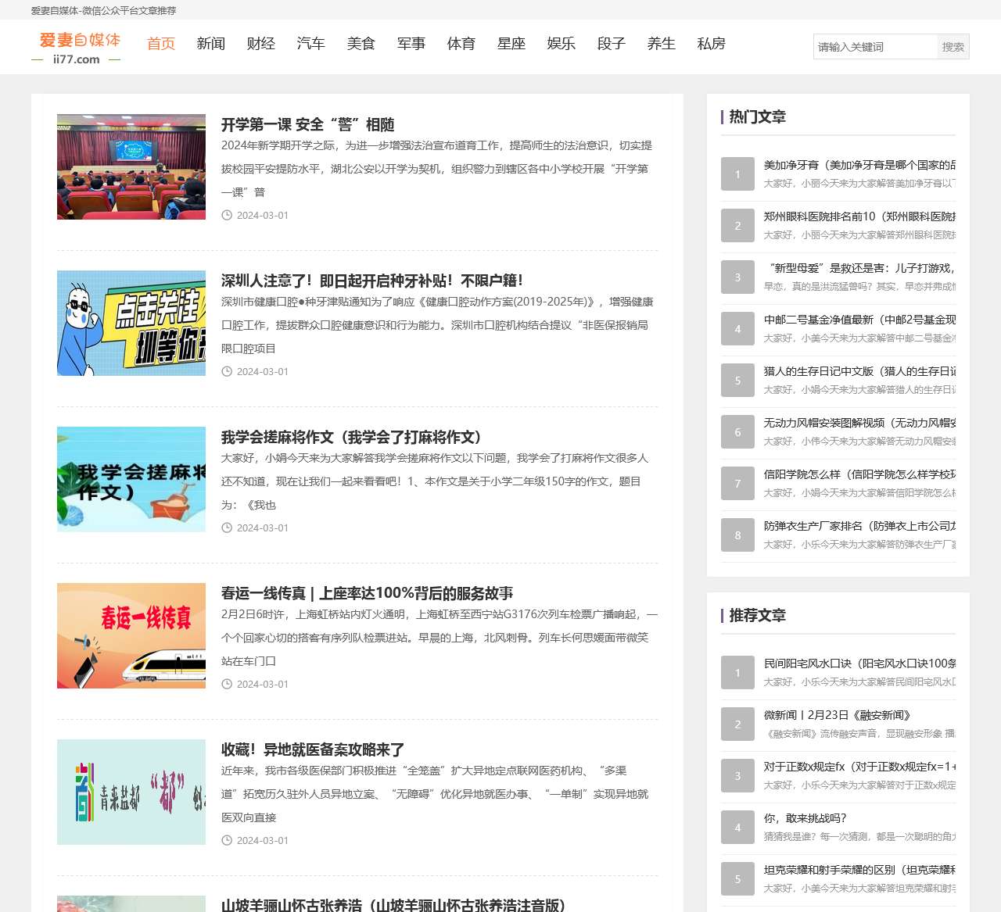Image resolution: width=1001 pixels, height=912 pixels.
Task: Click the 春运一线传真 train thumbnail image
Action: coord(131,635)
